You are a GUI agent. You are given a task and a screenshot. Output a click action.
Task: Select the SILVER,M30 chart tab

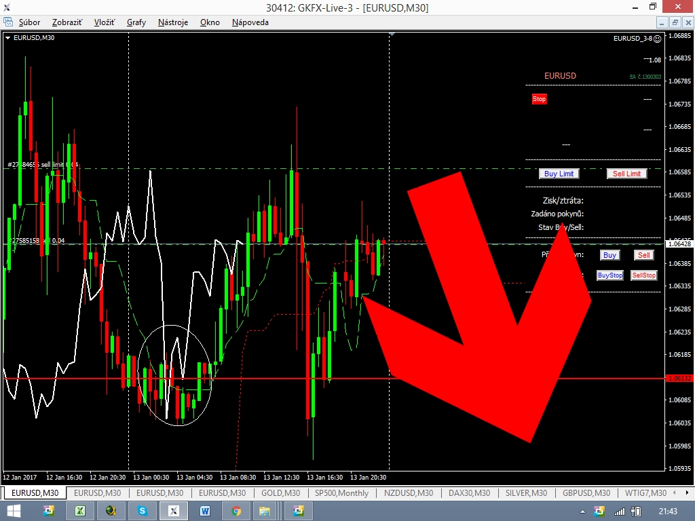click(526, 493)
